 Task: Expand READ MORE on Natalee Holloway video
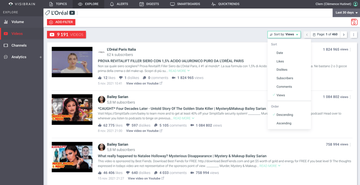click(x=270, y=166)
